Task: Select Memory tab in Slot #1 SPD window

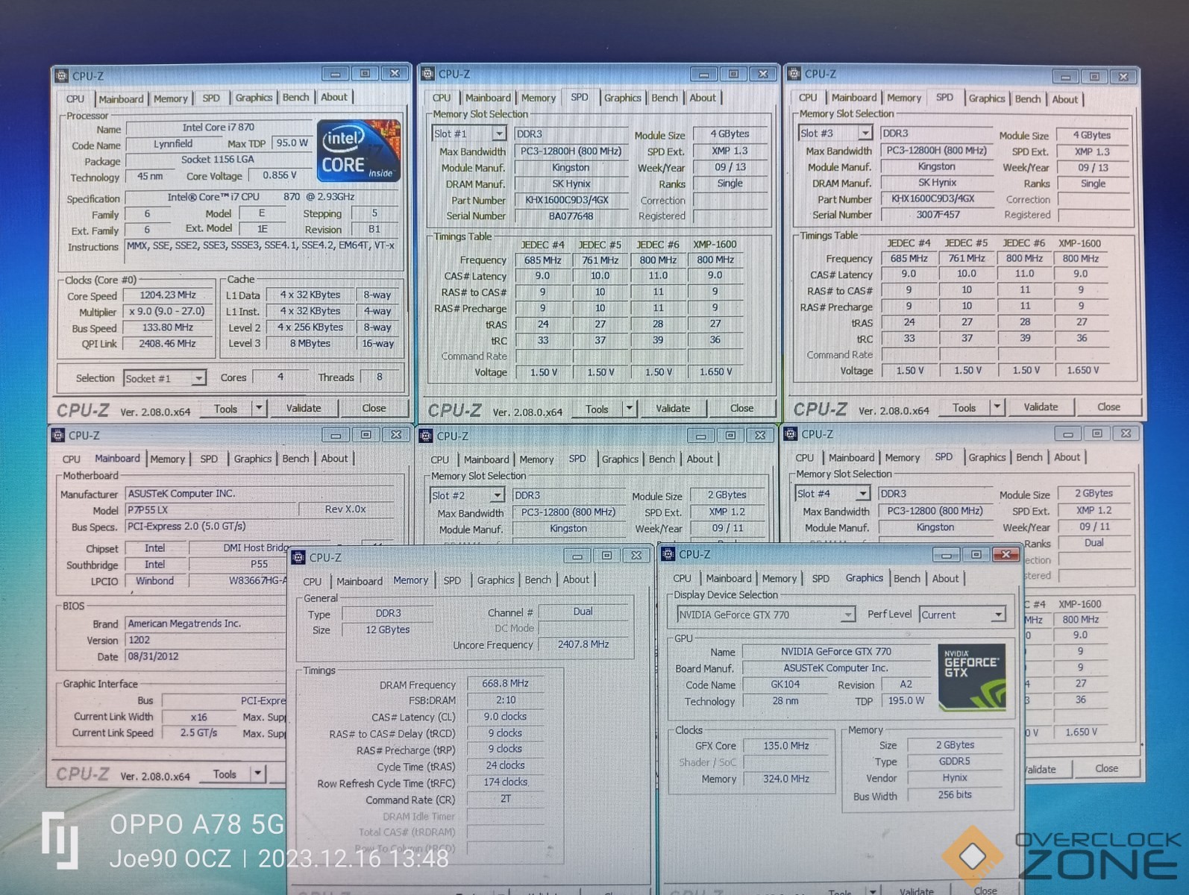Action: [539, 98]
